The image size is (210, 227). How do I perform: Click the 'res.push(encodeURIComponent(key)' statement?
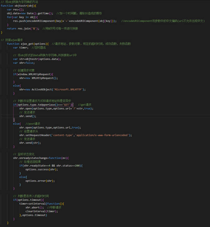point(65,21)
